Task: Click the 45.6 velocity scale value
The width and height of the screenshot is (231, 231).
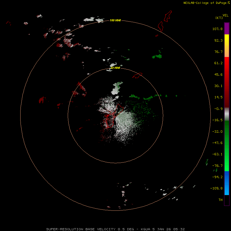Action: [218, 74]
